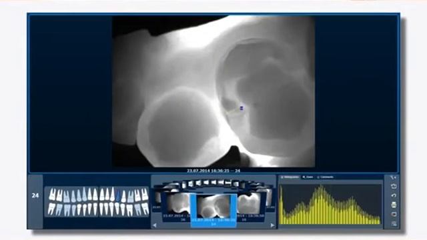
Task: Switch to the Zoom tab with magnifier icon
Action: 308,177
